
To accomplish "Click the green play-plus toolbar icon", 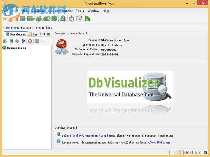I will tap(88, 19).
